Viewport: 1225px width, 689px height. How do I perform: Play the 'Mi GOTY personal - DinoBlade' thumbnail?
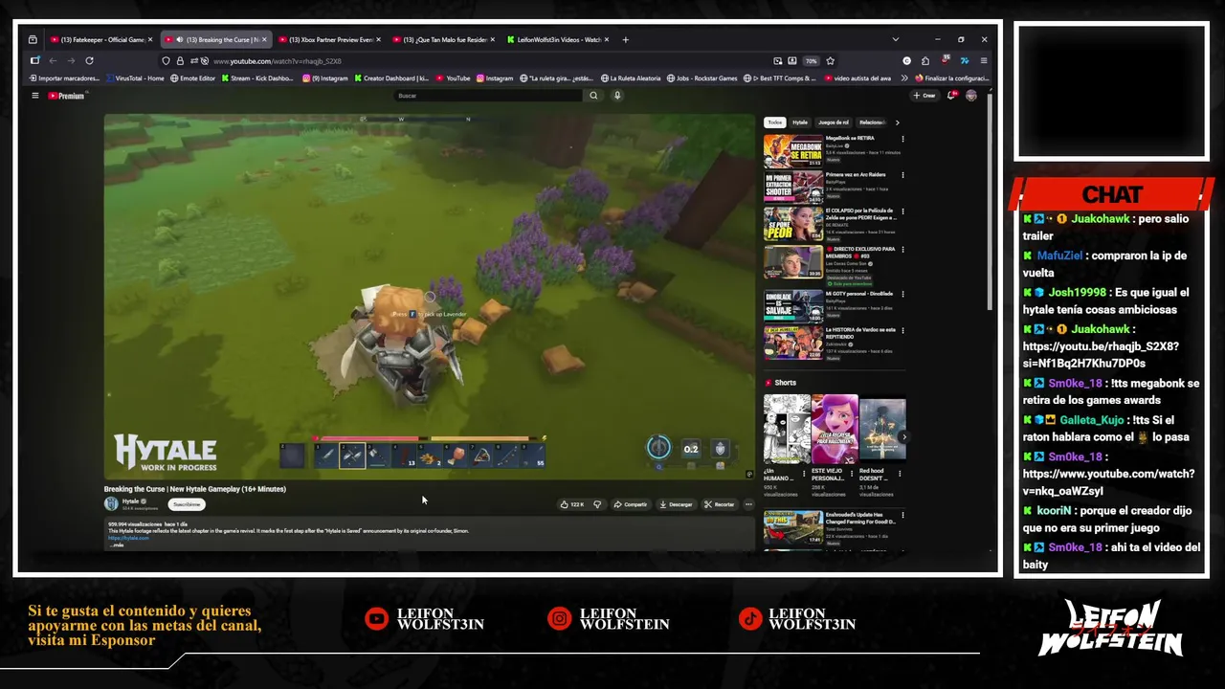click(x=792, y=307)
